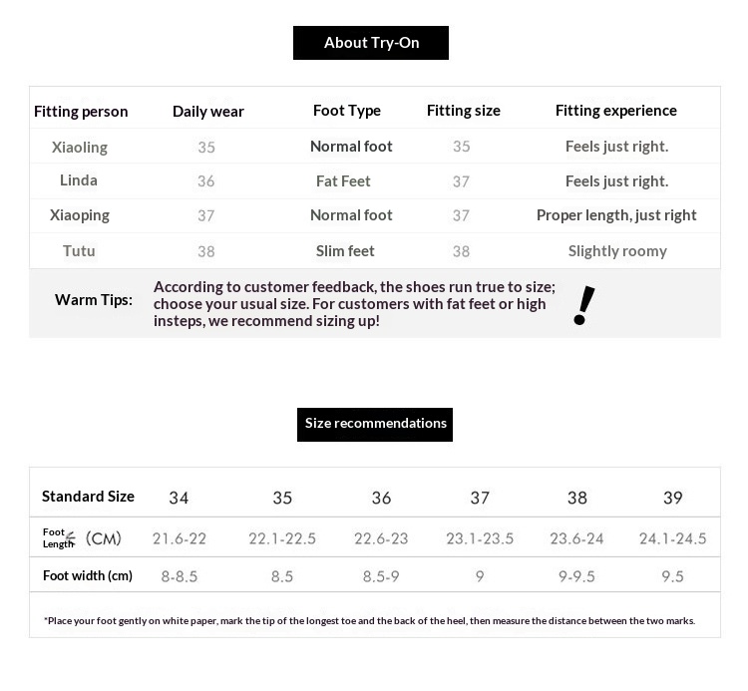
Task: Click the exclamation mark icon
Action: click(583, 306)
